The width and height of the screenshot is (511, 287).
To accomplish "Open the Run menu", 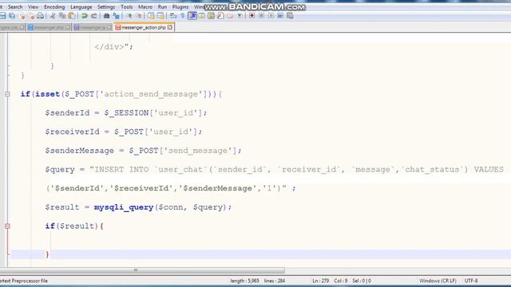I will point(162,7).
